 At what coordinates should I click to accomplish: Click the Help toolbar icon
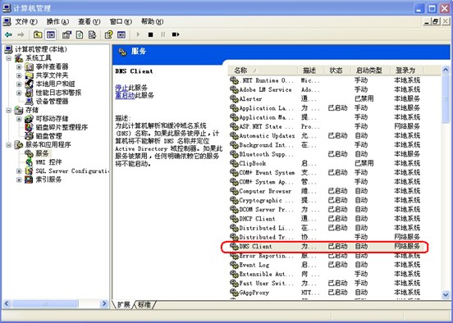pos(108,34)
